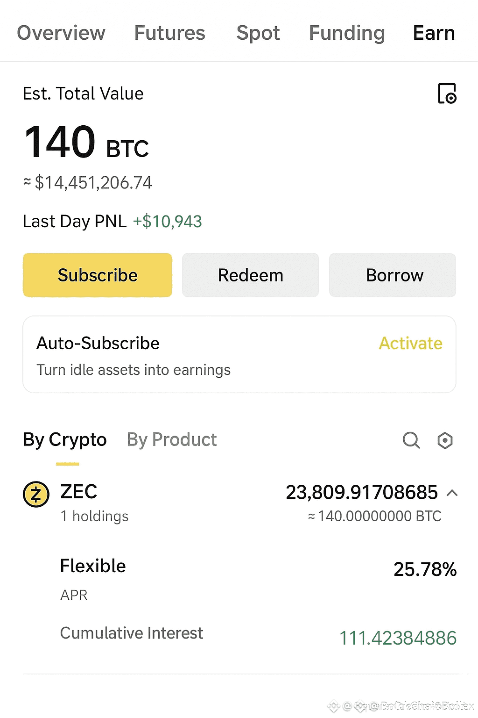Click the search magnifier icon
Screen dimensions: 478x718
411,440
